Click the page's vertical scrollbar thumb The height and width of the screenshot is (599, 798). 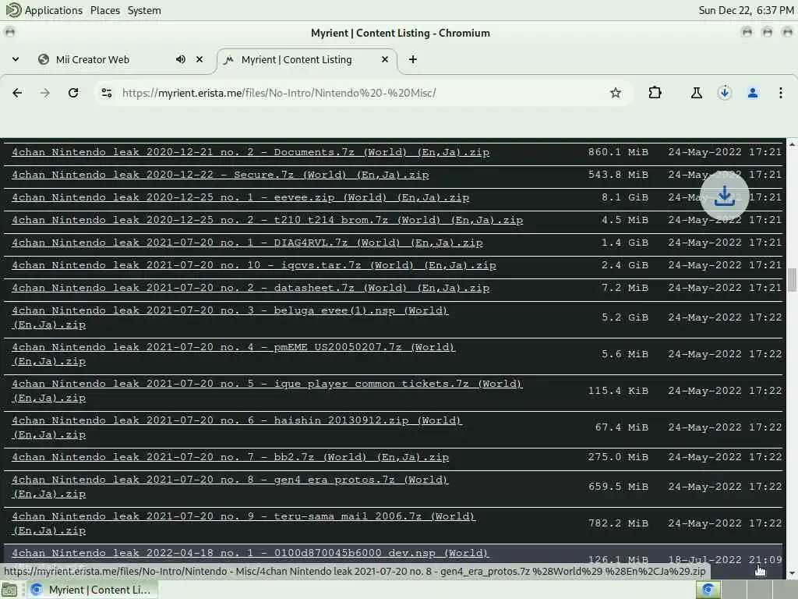[x=792, y=280]
